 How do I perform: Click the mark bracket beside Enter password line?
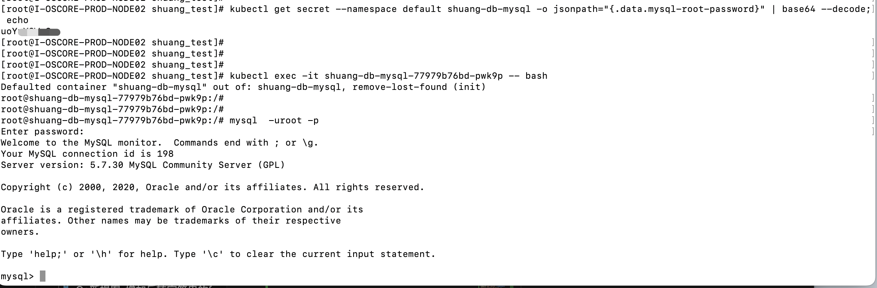pyautogui.click(x=873, y=132)
